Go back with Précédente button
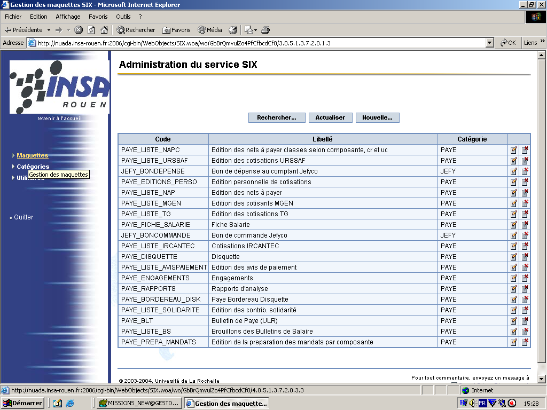This screenshot has width=547, height=410. click(23, 30)
